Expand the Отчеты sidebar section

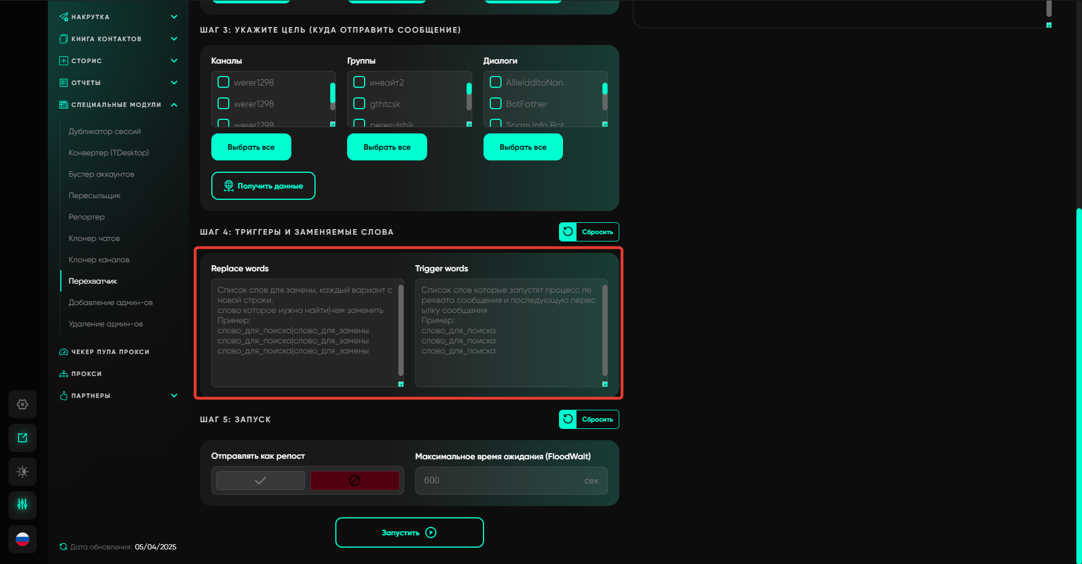click(x=174, y=83)
